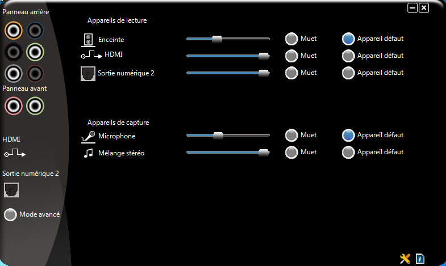Mute the HDMI output
The height and width of the screenshot is (266, 446).
click(291, 56)
